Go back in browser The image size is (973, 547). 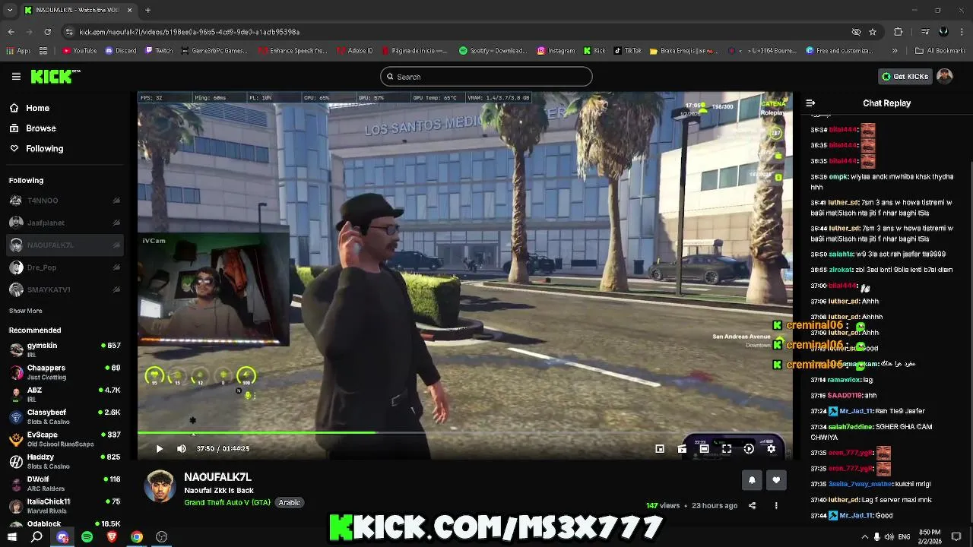coord(11,32)
